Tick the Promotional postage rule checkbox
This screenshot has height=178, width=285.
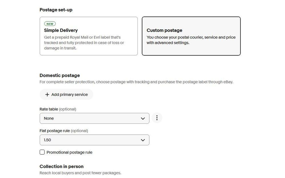42,152
